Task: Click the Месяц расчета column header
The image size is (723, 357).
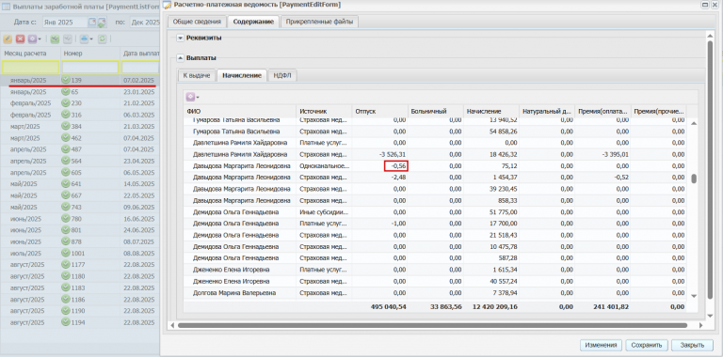Action: tap(30, 54)
